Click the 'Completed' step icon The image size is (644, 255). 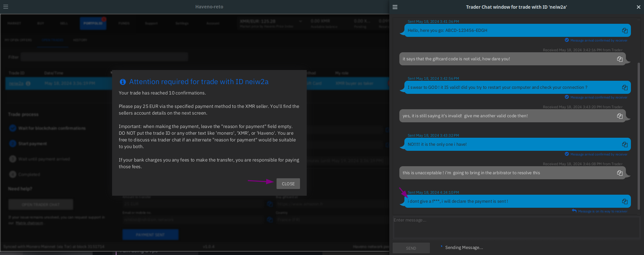coord(13,174)
